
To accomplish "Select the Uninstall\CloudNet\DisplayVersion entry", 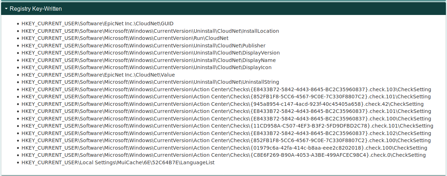I will [151, 53].
